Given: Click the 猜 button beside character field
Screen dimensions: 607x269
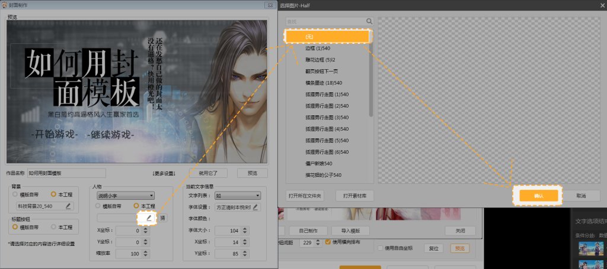Looking at the screenshot, I should [x=162, y=218].
